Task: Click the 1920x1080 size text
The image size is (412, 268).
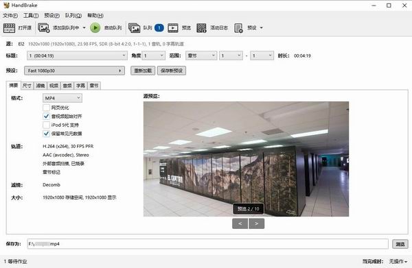Action: click(80, 197)
